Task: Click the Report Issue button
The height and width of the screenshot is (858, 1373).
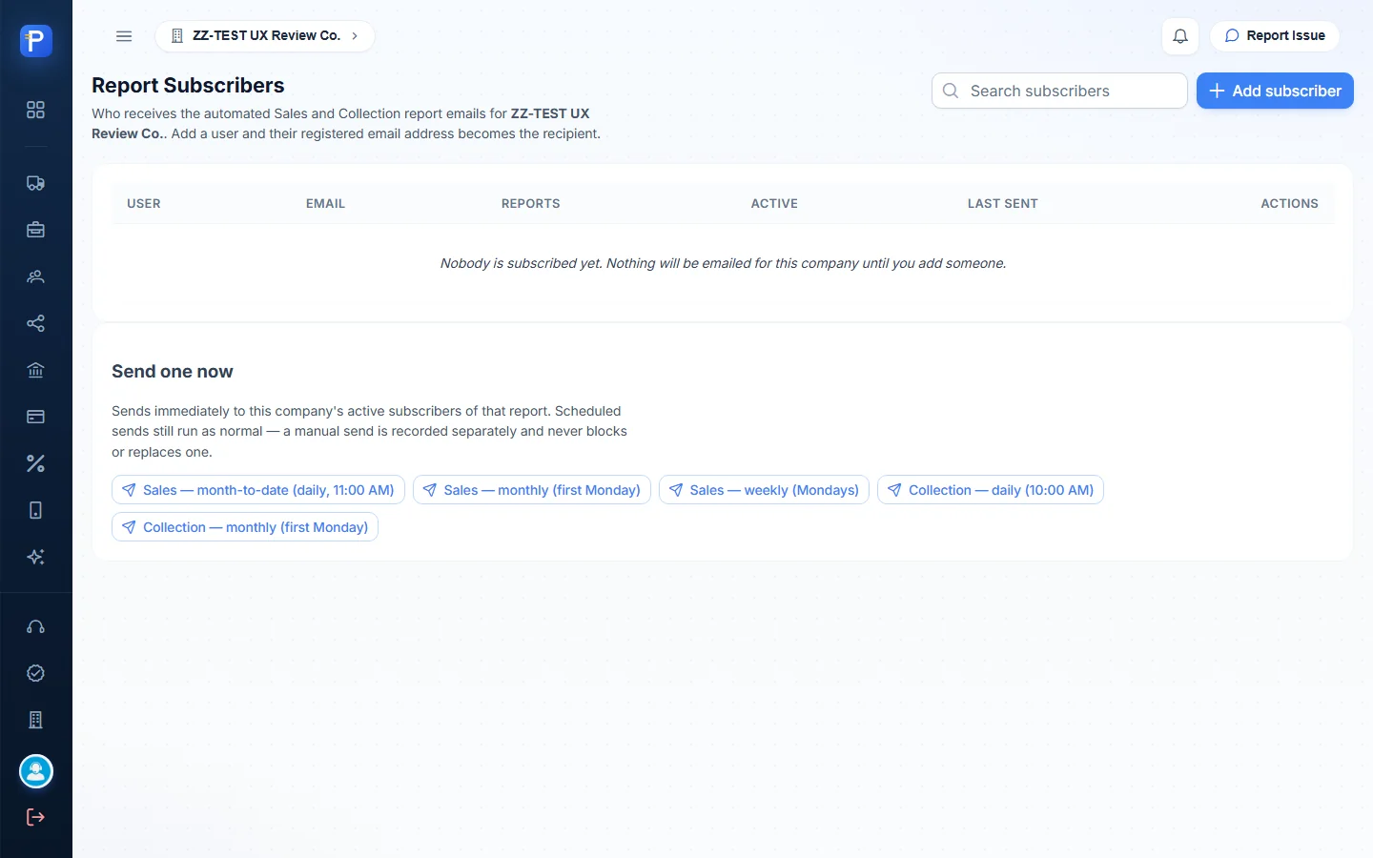Action: click(x=1275, y=36)
